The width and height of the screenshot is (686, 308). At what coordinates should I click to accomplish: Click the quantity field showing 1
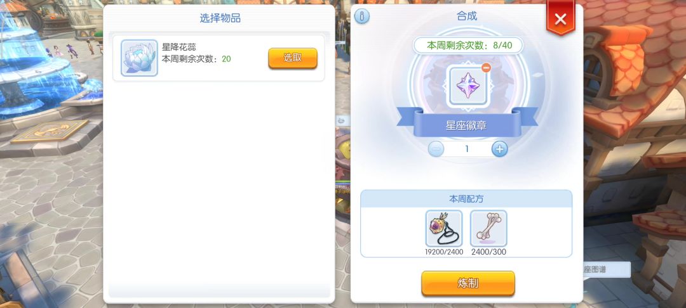pyautogui.click(x=467, y=149)
